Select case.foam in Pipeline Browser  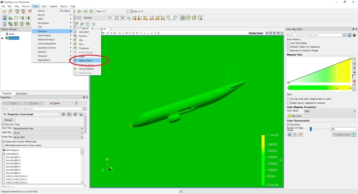[x=14, y=38]
